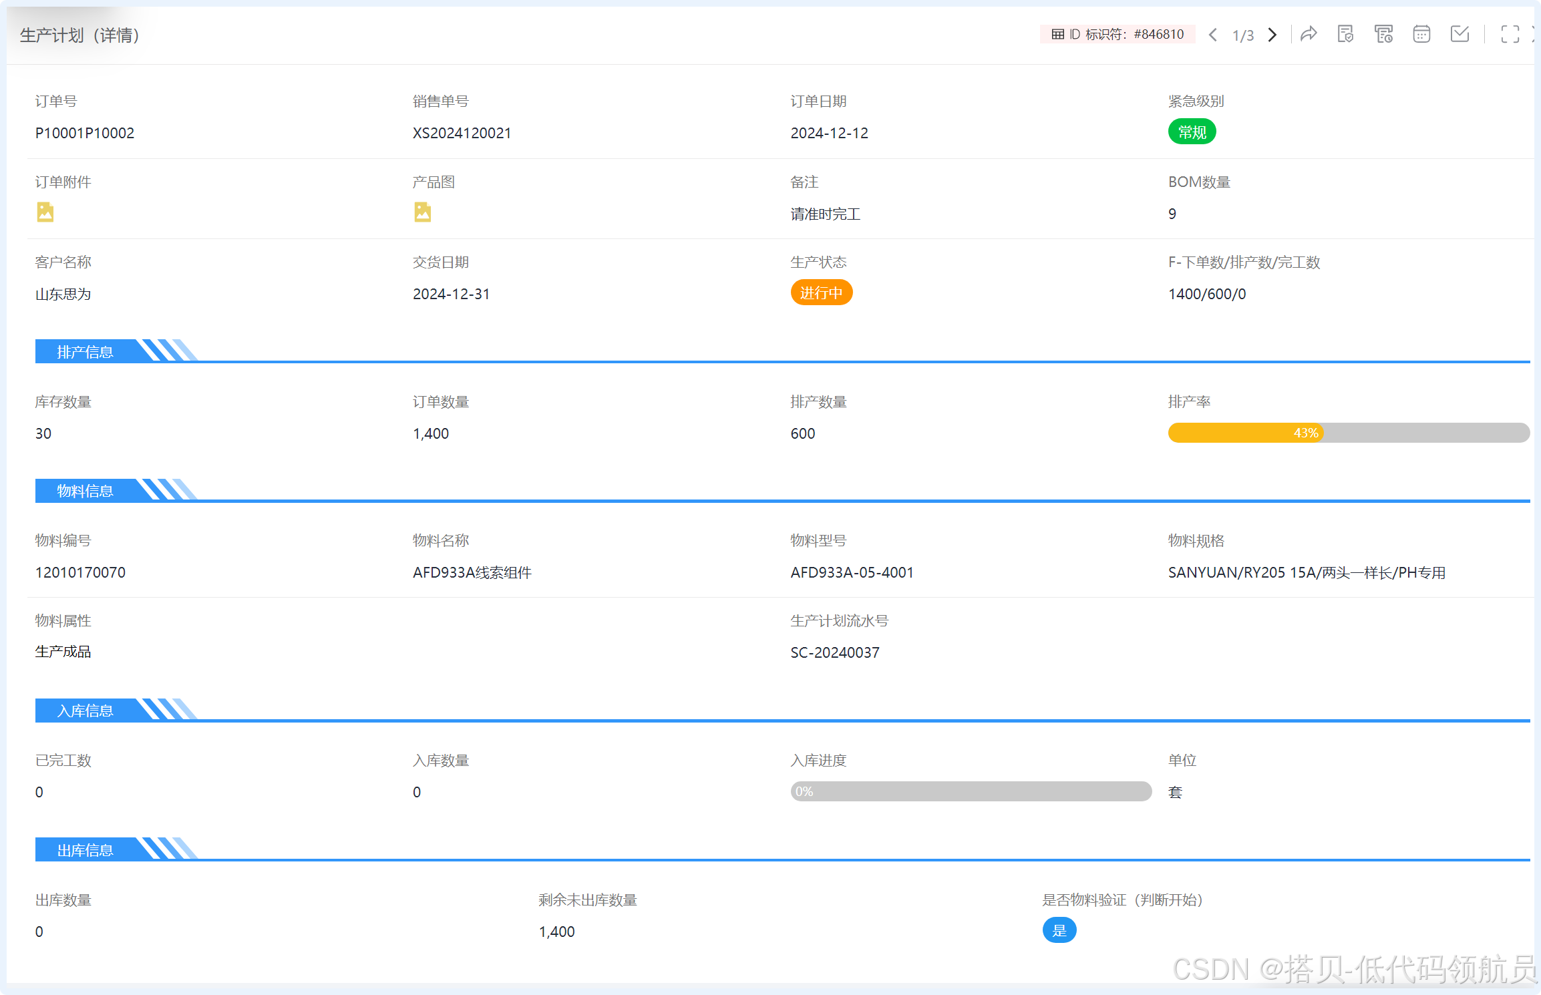Screen dimensions: 1541x995
Task: Click the 常规 urgency badge
Action: [x=1192, y=132]
